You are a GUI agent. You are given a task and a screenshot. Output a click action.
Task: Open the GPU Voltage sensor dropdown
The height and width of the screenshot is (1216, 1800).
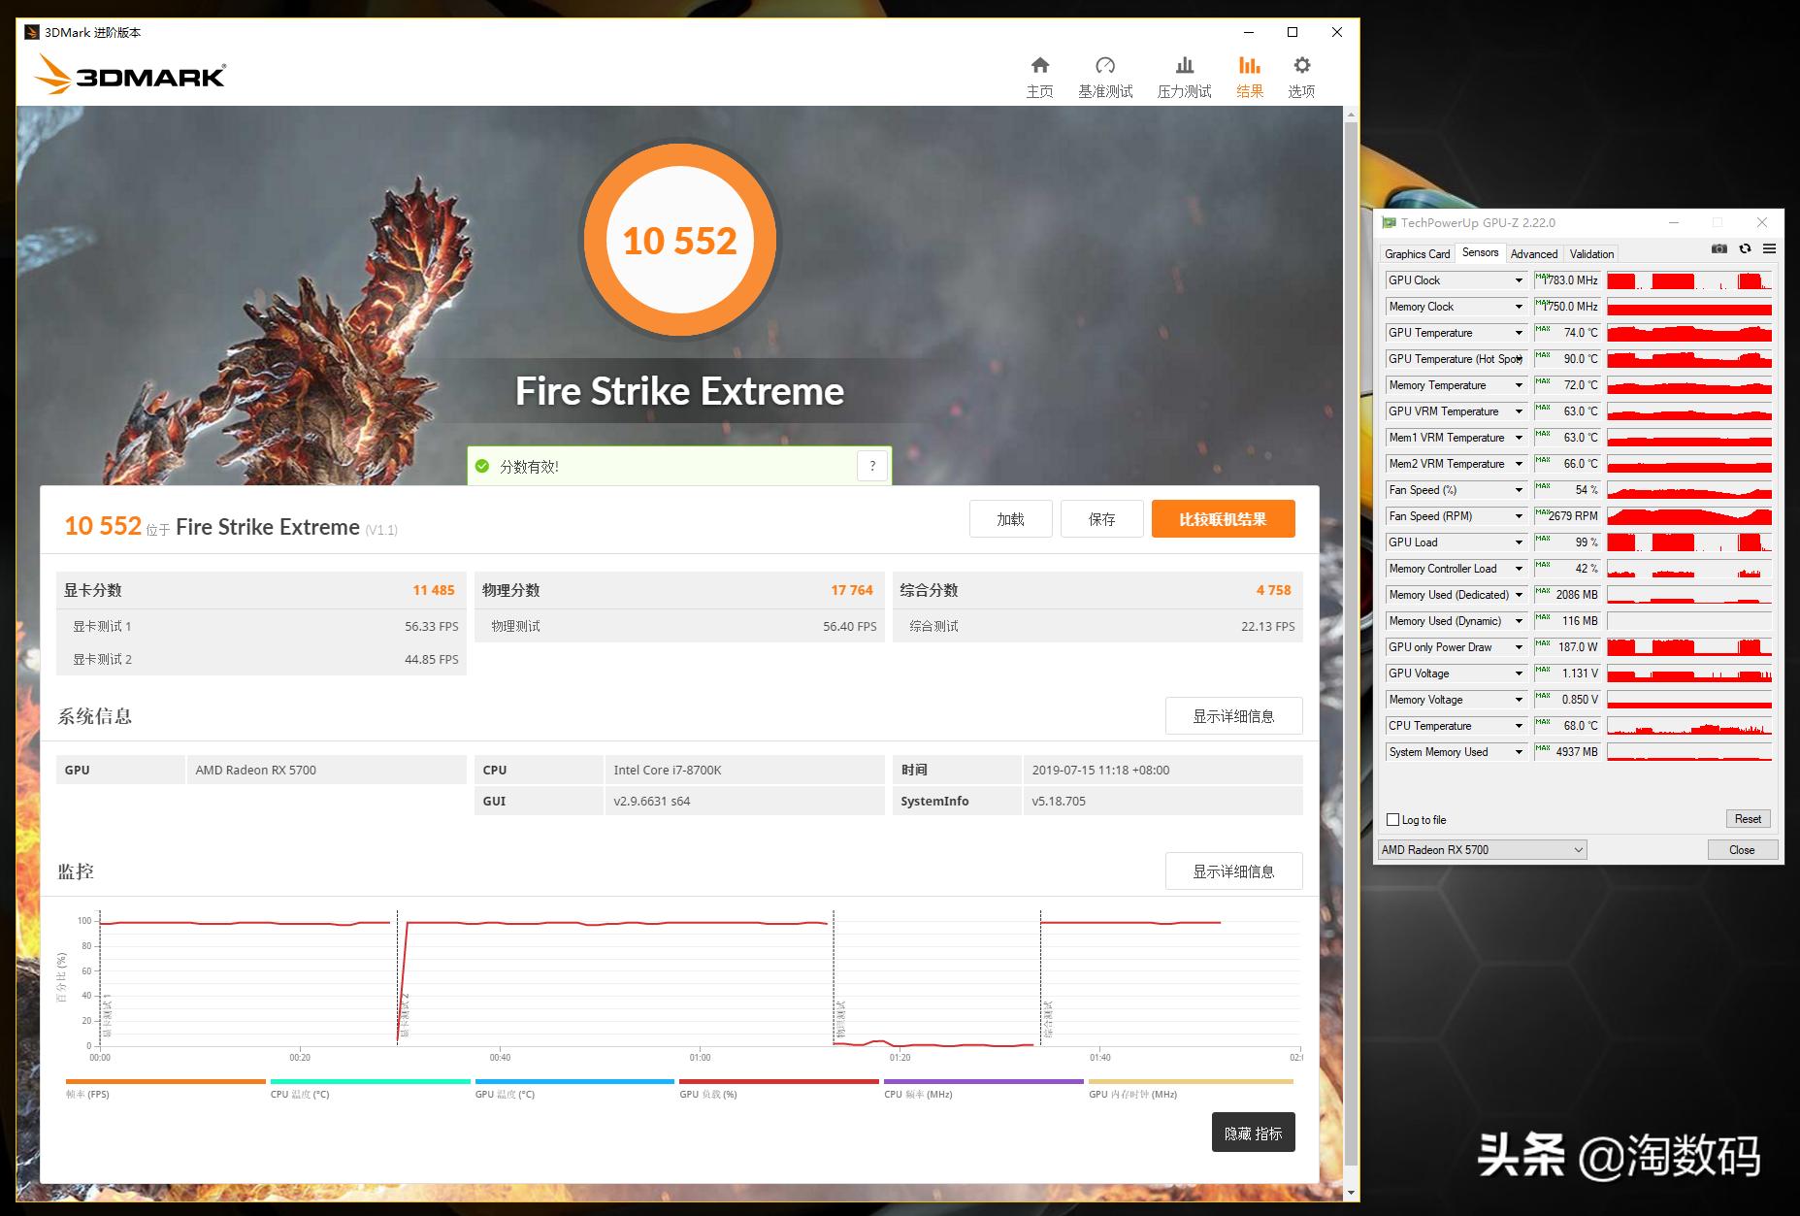(x=1519, y=674)
